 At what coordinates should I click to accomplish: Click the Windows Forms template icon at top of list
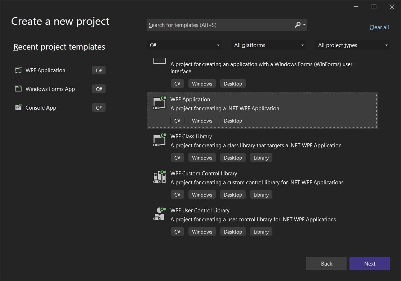pyautogui.click(x=159, y=61)
